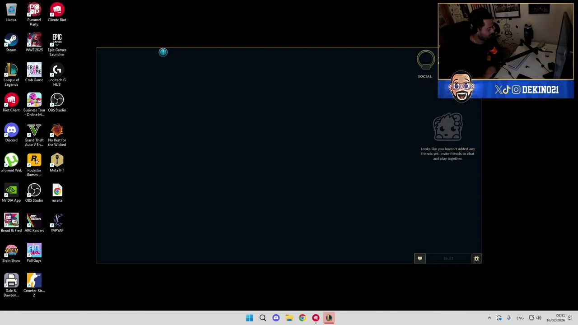Select the Pummel Party desktop shortcut

[34, 14]
